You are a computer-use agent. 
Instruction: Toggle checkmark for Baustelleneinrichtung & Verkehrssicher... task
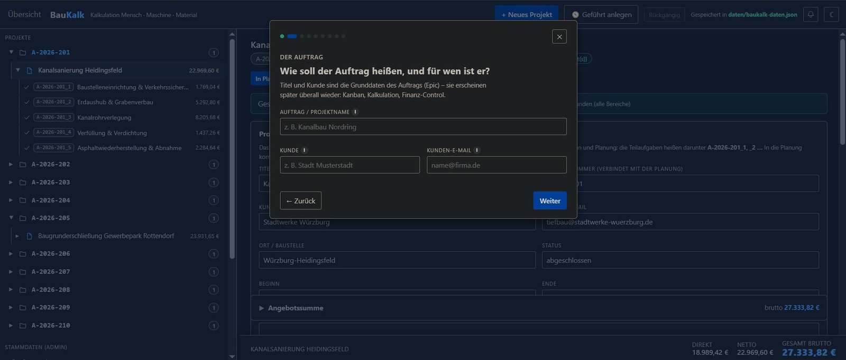26,87
